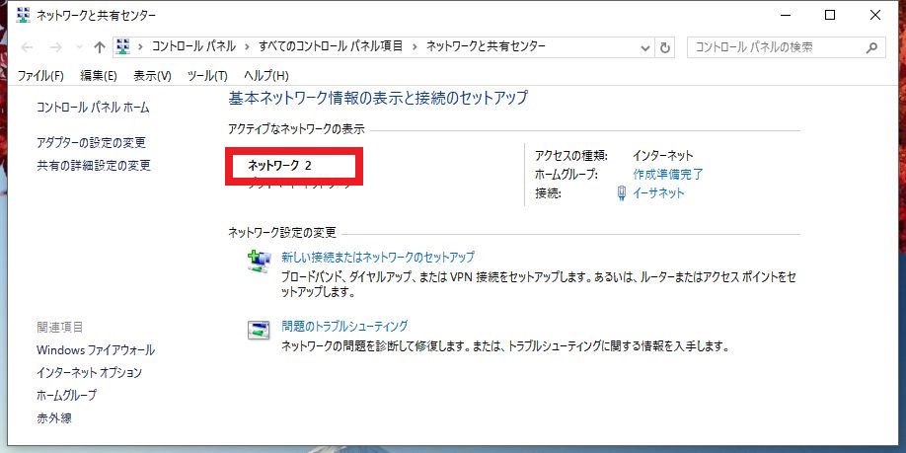906x453 pixels.
Task: Open recent locations dropdown arrow
Action: pos(79,47)
